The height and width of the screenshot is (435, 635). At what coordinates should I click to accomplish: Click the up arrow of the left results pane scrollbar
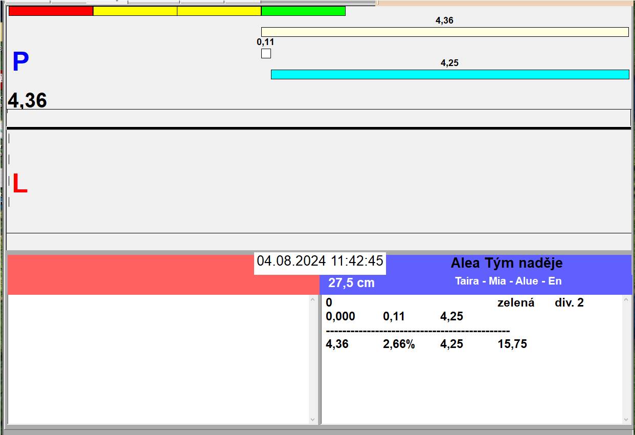pyautogui.click(x=313, y=300)
